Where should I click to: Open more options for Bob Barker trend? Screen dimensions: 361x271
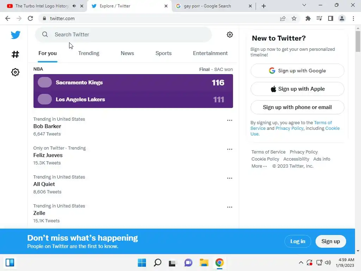pyautogui.click(x=230, y=120)
